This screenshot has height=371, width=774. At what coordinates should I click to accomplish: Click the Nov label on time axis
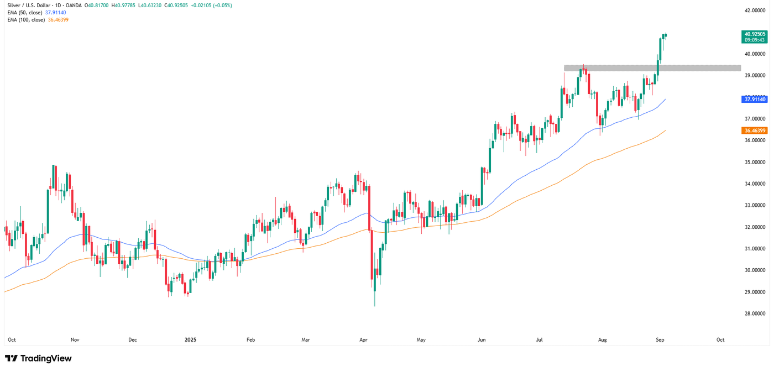[x=75, y=340]
